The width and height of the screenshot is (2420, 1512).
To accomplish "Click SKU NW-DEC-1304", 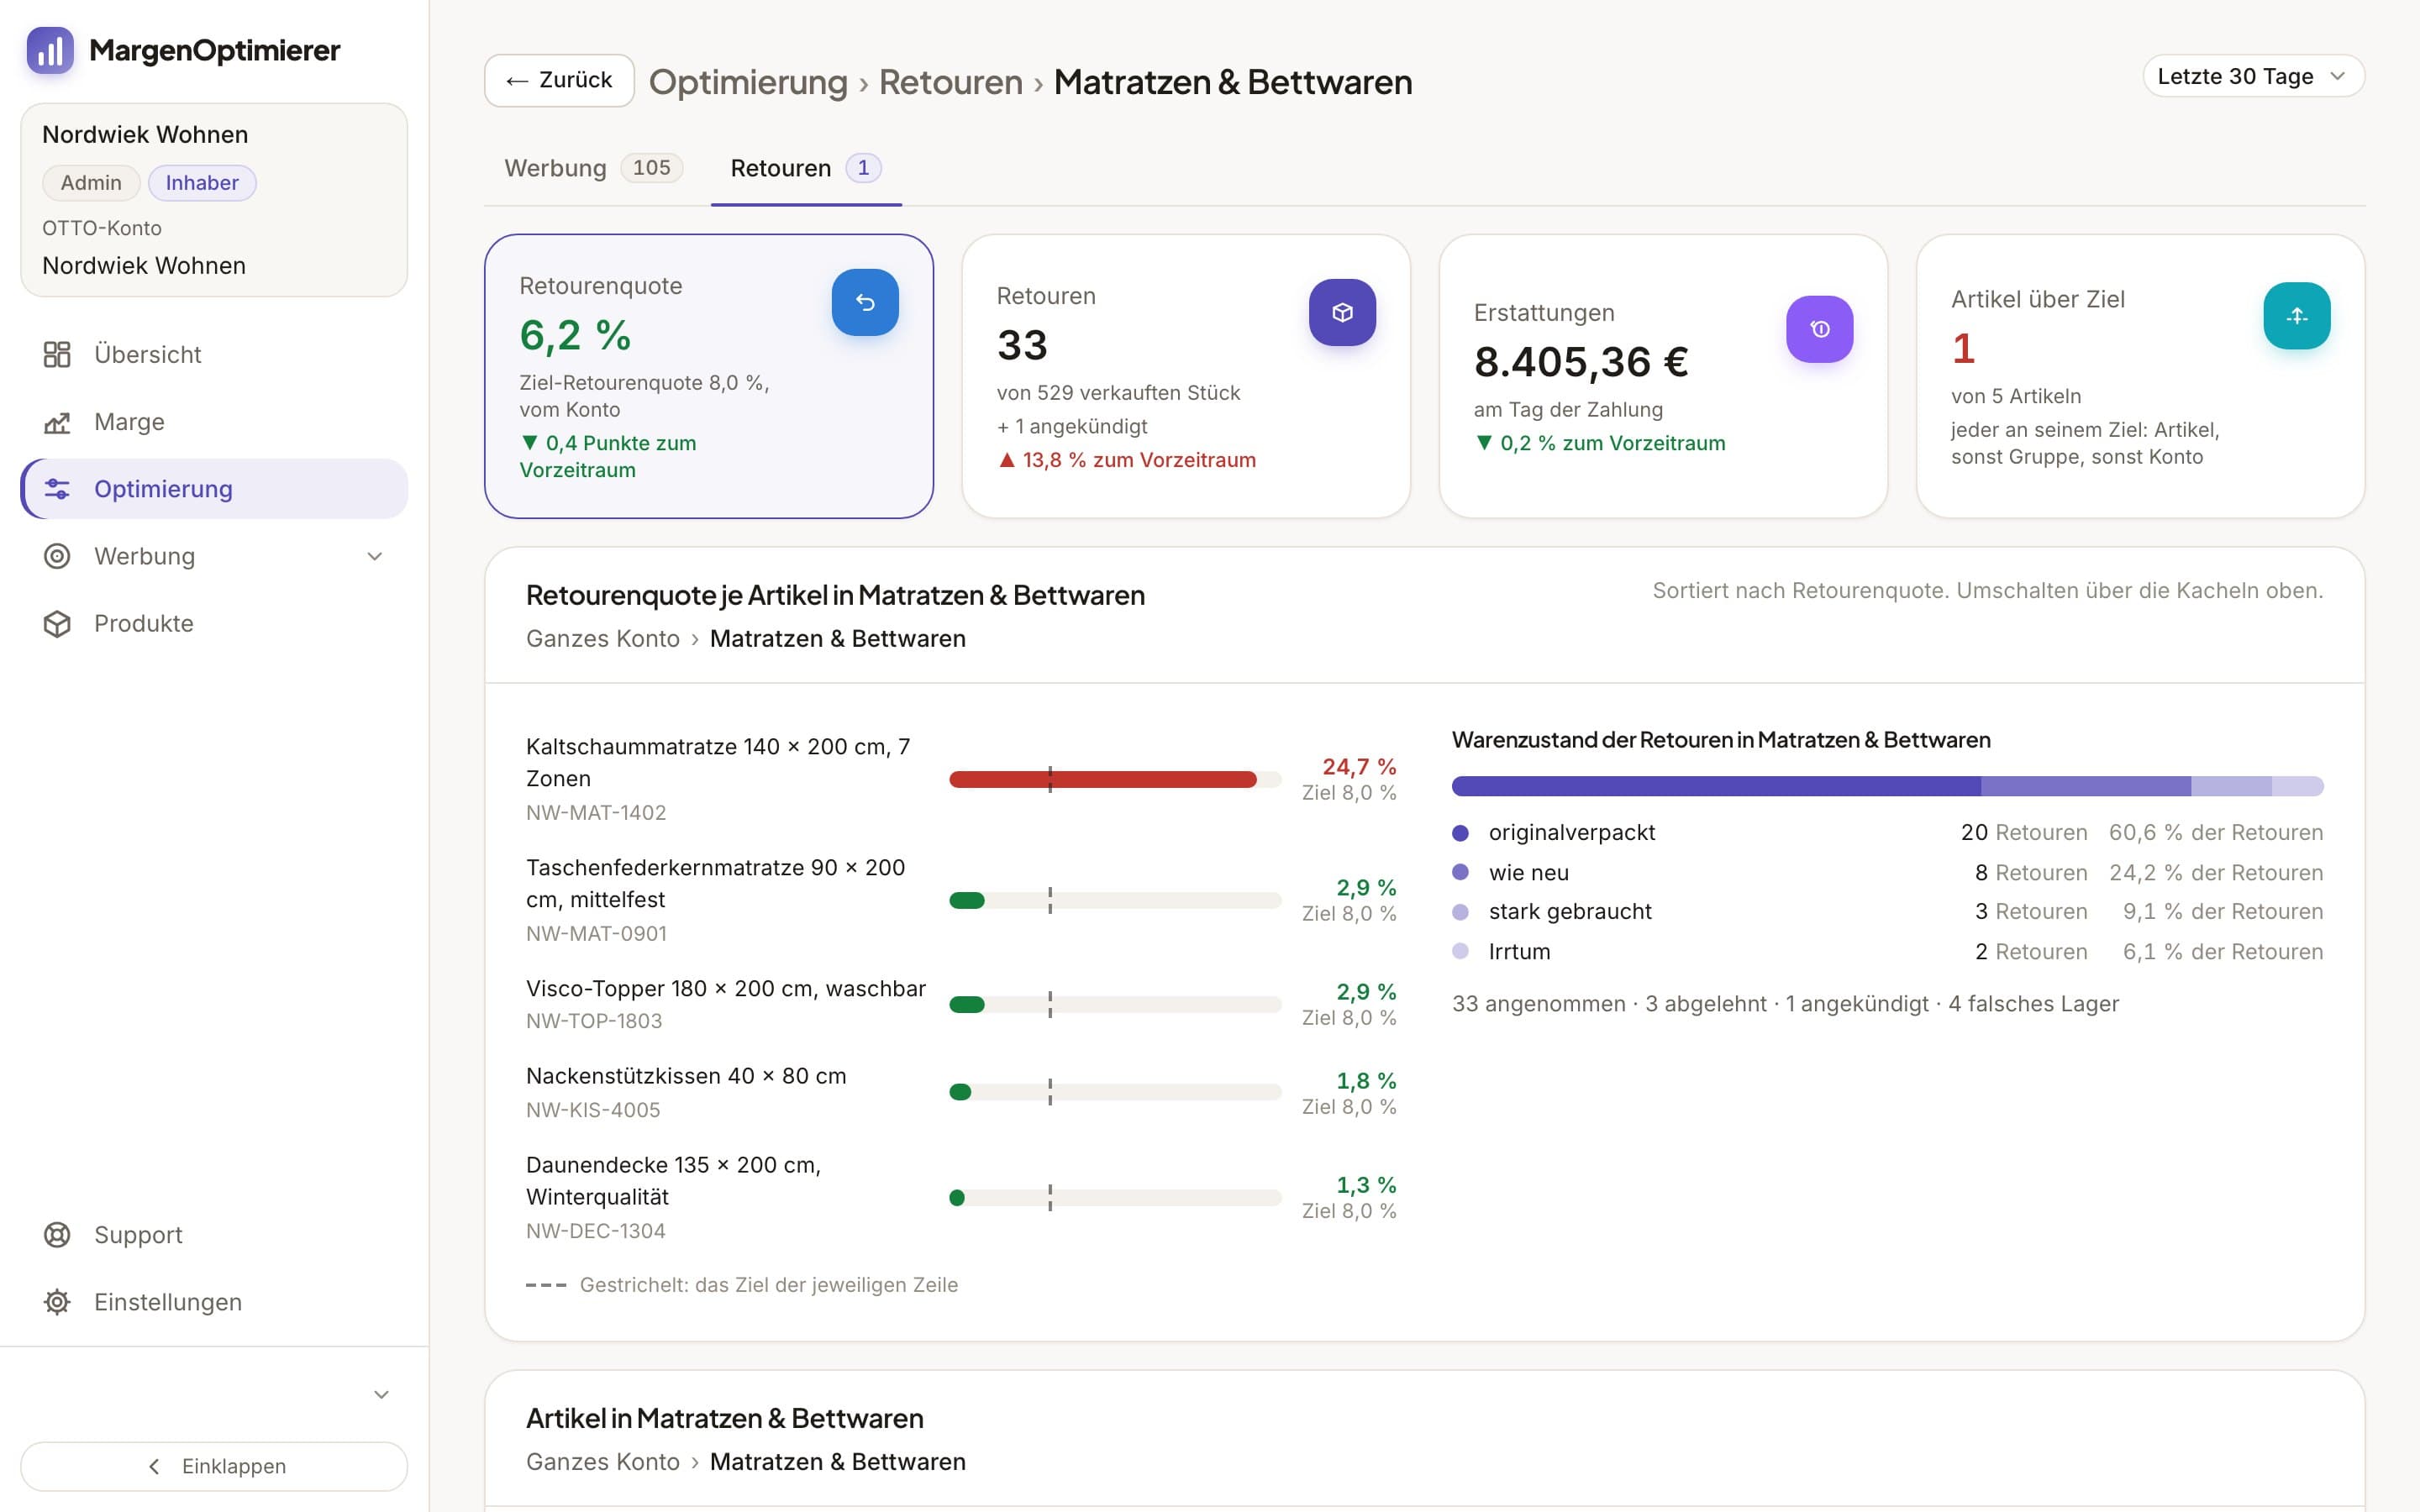I will 596,1231.
